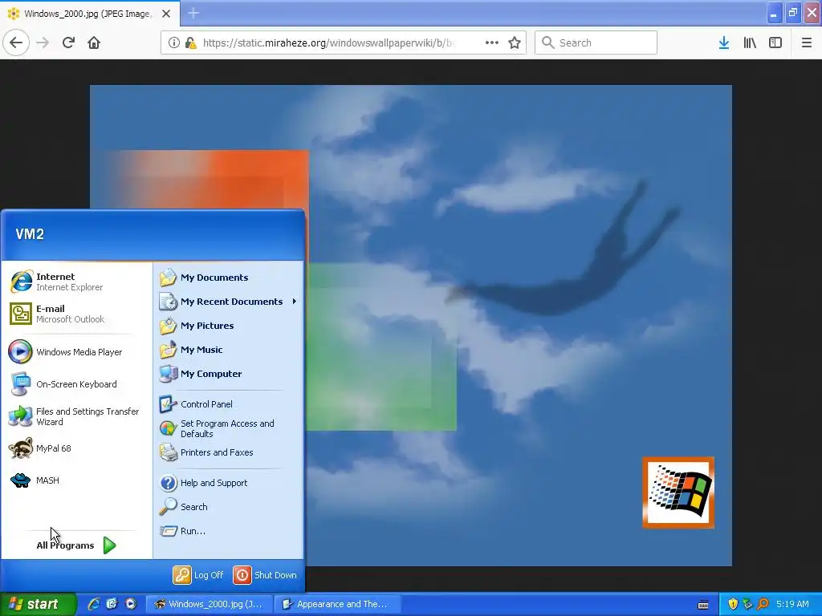Start Files and Settings Transfer Wizard
Viewport: 822px width, 616px height.
point(76,416)
